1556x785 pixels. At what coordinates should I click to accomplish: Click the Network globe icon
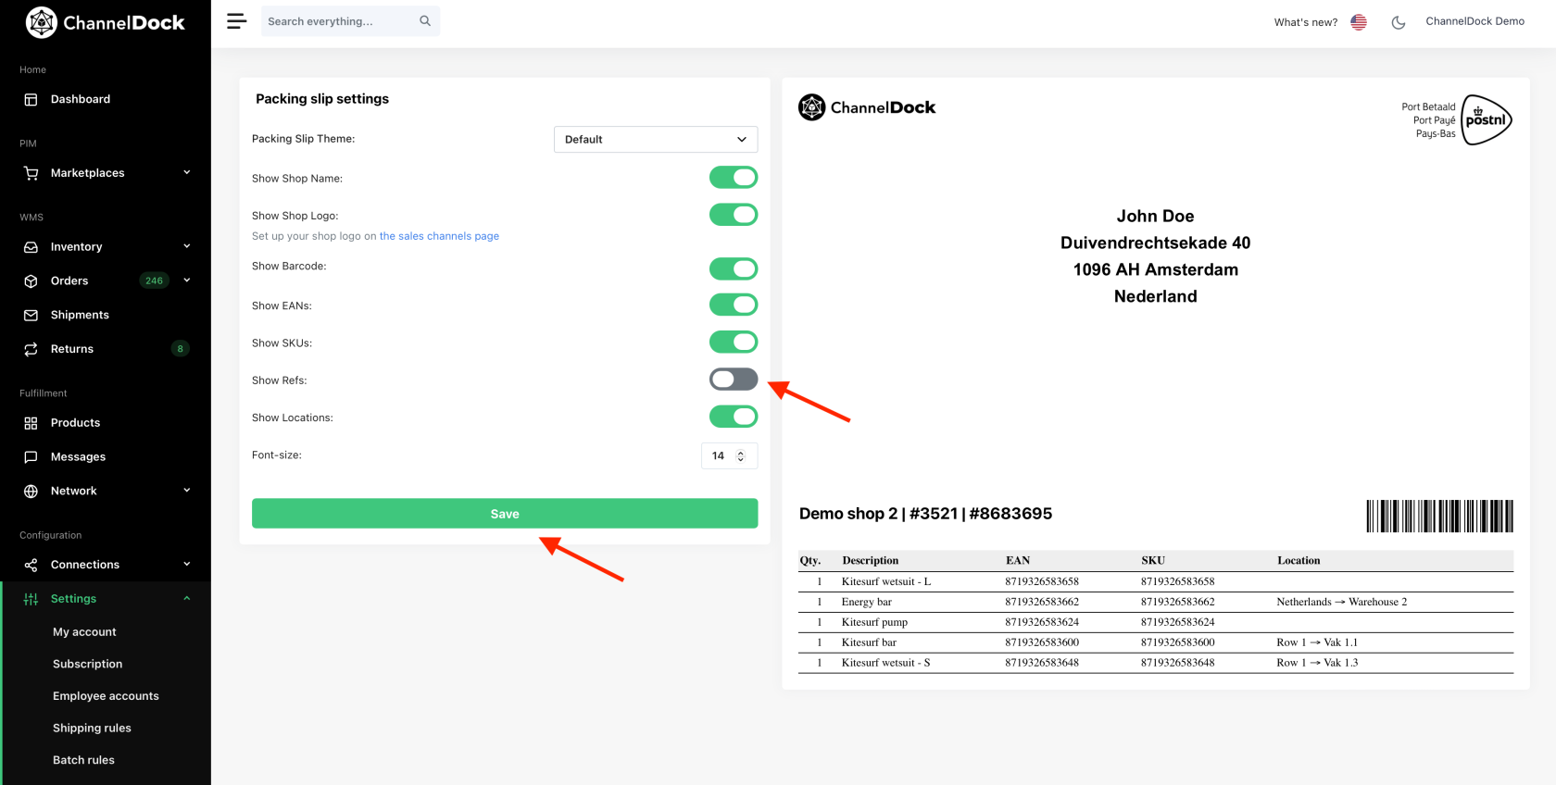[x=31, y=491]
